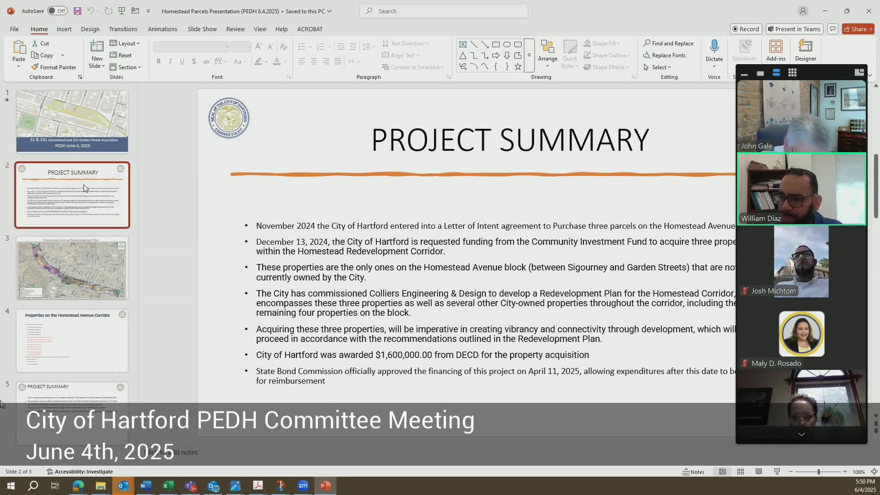Switch Zoom panel to gallery view
Screen dimensions: 880x495
click(x=792, y=72)
